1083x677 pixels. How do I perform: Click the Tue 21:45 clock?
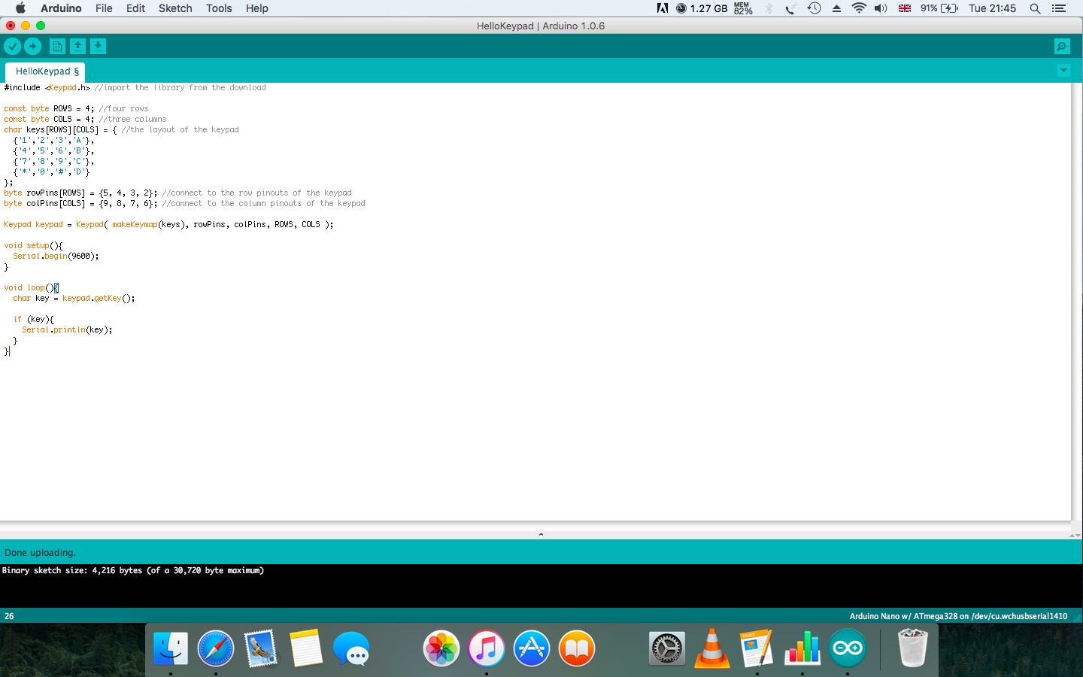(992, 8)
